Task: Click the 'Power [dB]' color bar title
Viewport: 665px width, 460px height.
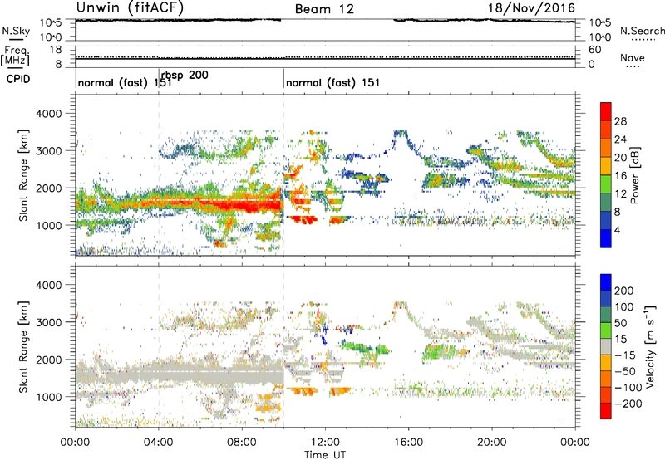Action: point(634,175)
